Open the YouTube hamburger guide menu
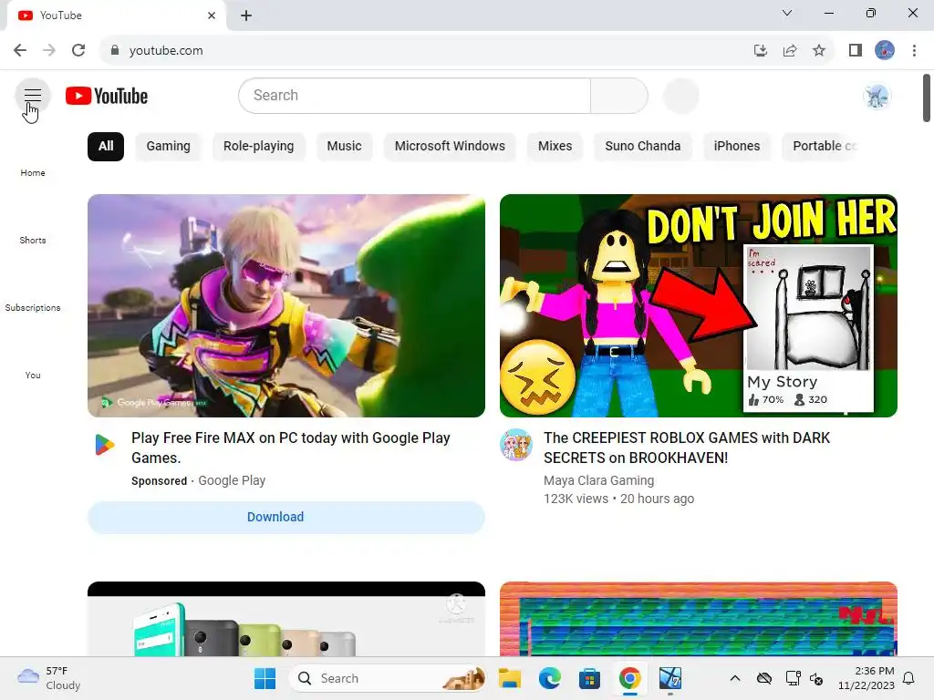This screenshot has height=700, width=934. (x=33, y=95)
